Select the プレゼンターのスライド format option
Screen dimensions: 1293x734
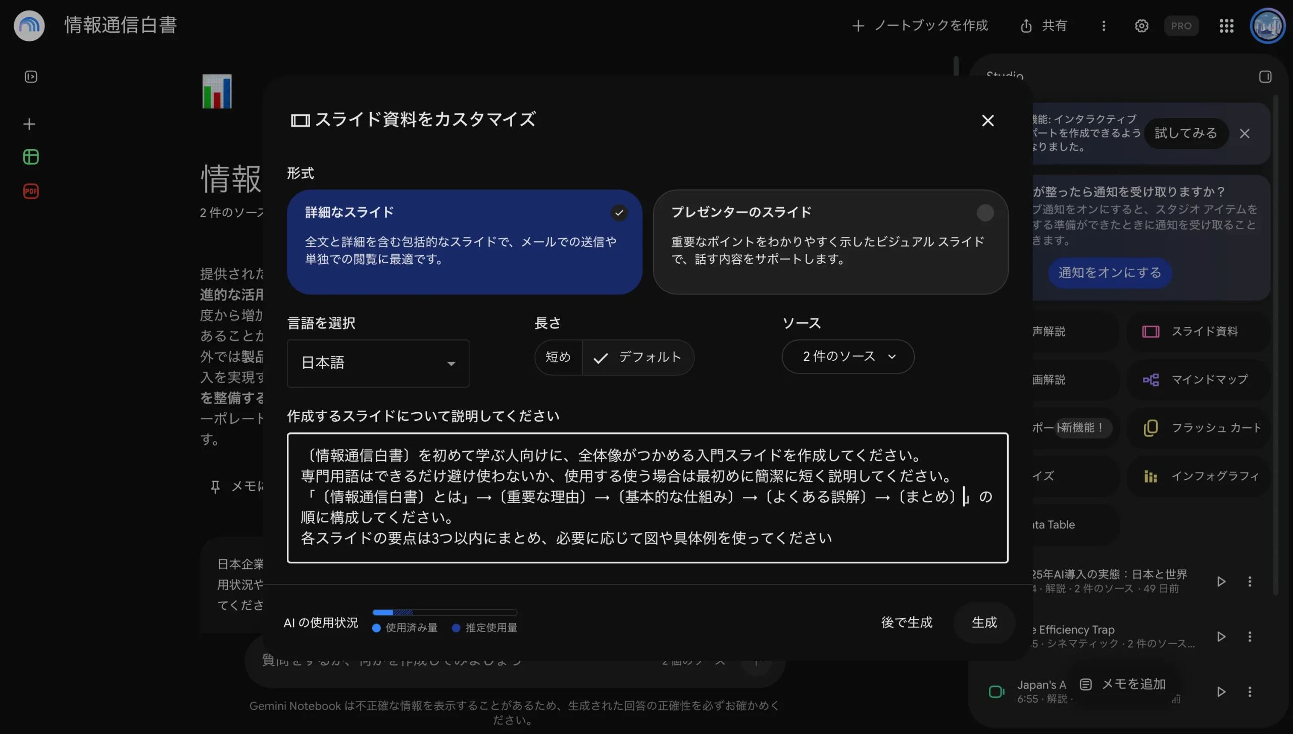(x=830, y=242)
